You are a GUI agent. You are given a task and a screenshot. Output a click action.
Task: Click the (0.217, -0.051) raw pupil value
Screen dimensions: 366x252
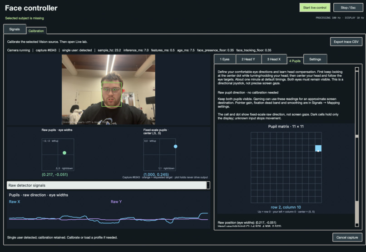click(55, 174)
